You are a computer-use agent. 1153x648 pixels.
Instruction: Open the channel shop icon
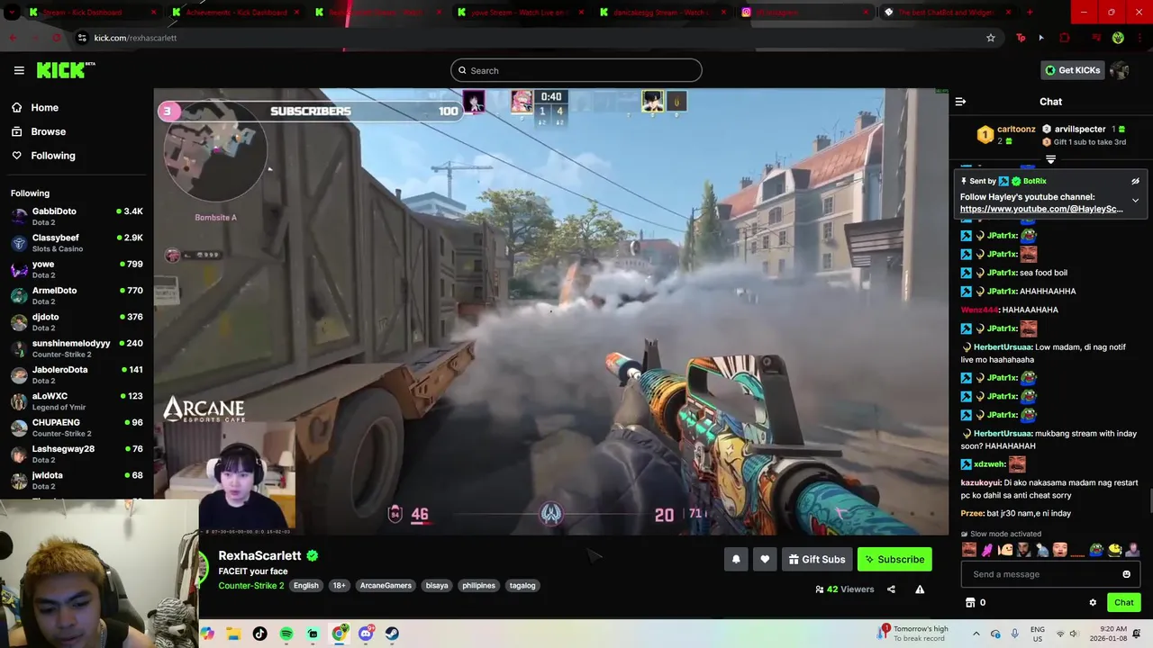point(970,602)
